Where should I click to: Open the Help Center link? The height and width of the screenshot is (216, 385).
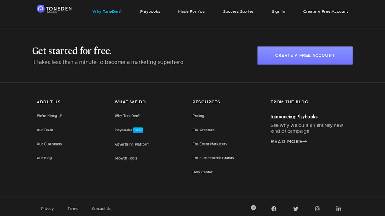point(202,172)
